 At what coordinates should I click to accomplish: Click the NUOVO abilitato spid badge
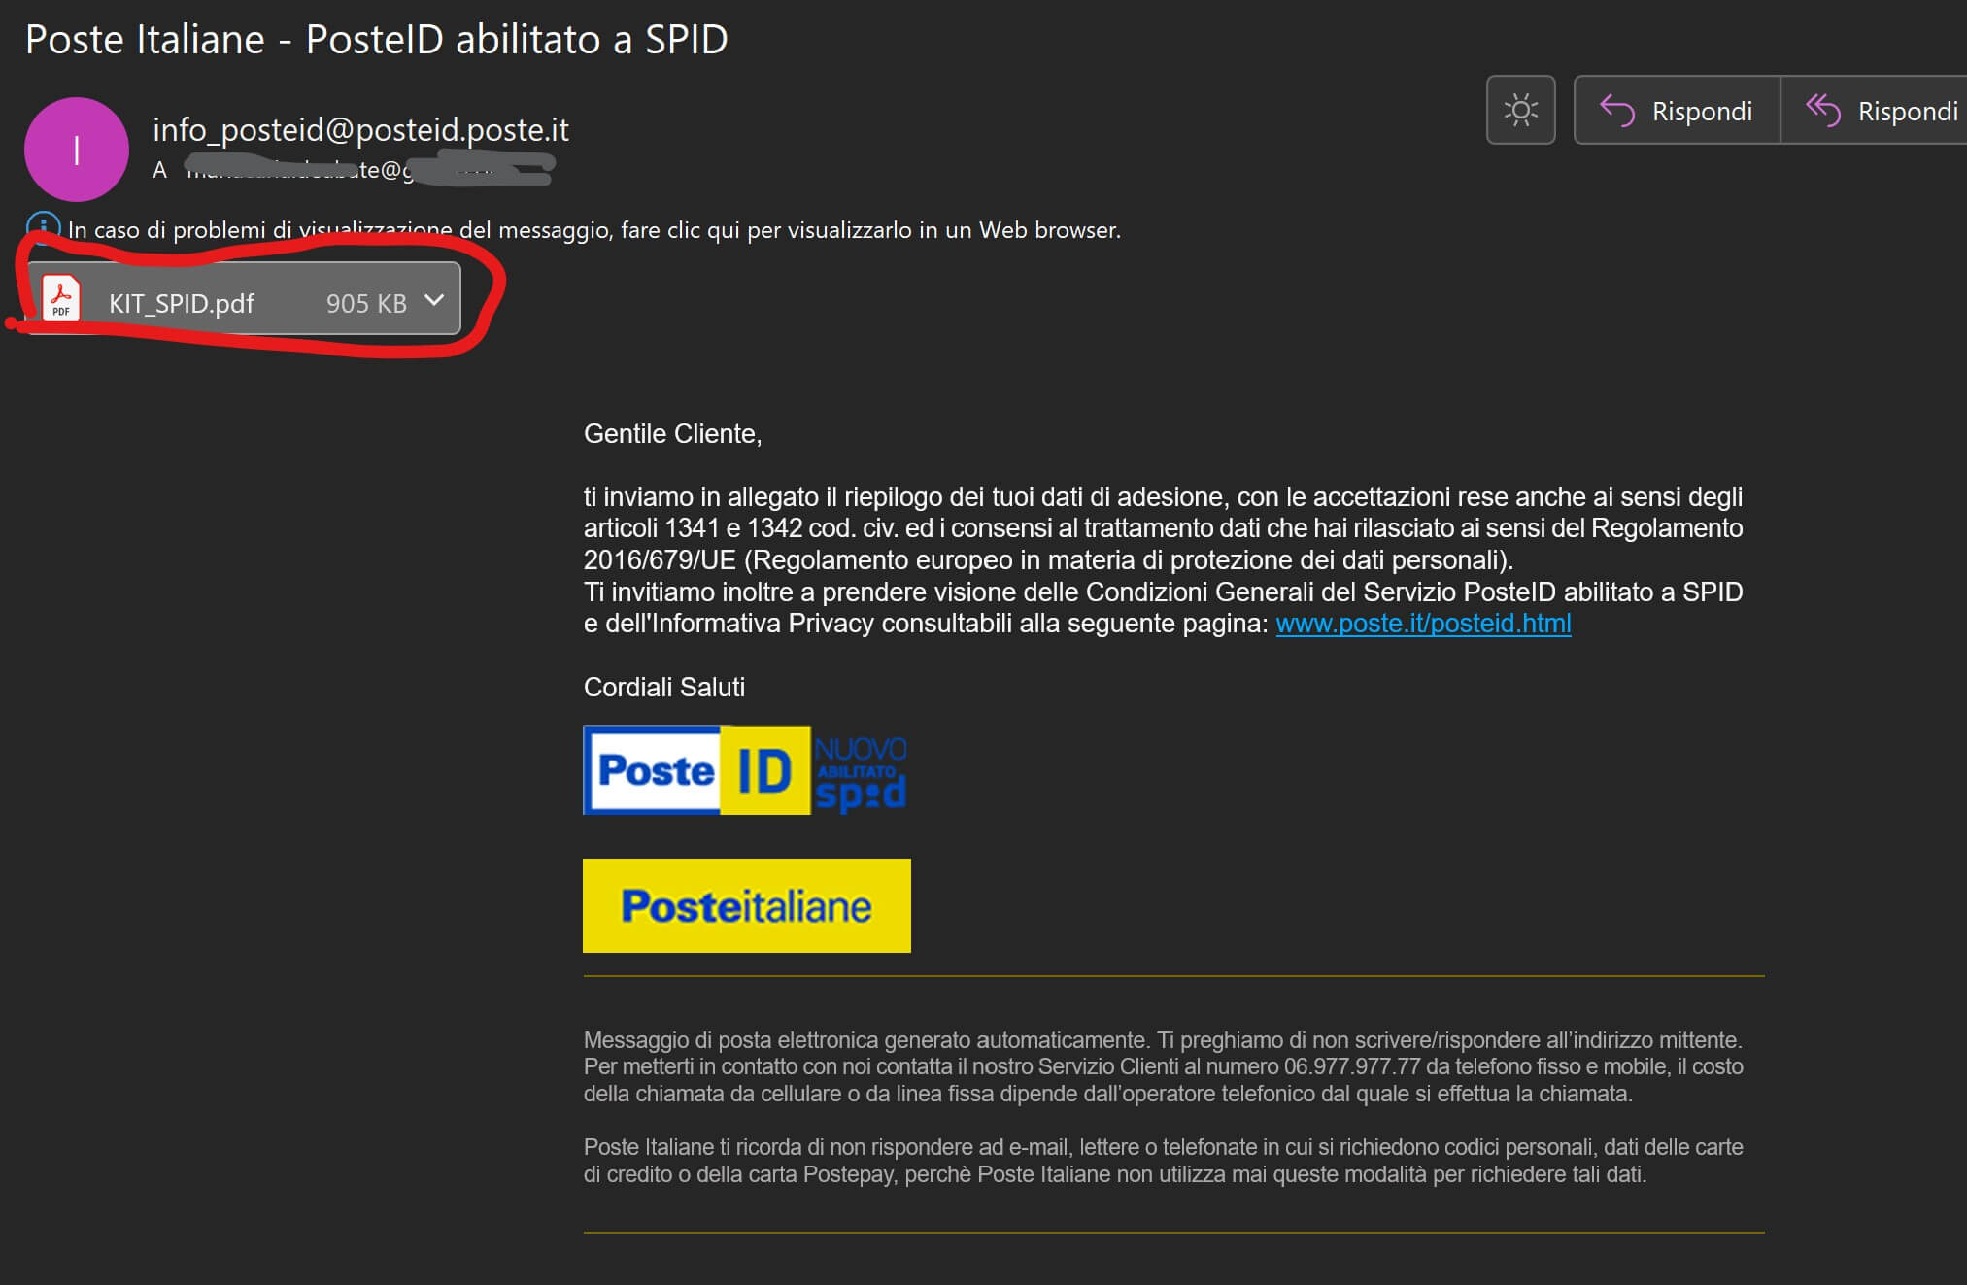(860, 772)
